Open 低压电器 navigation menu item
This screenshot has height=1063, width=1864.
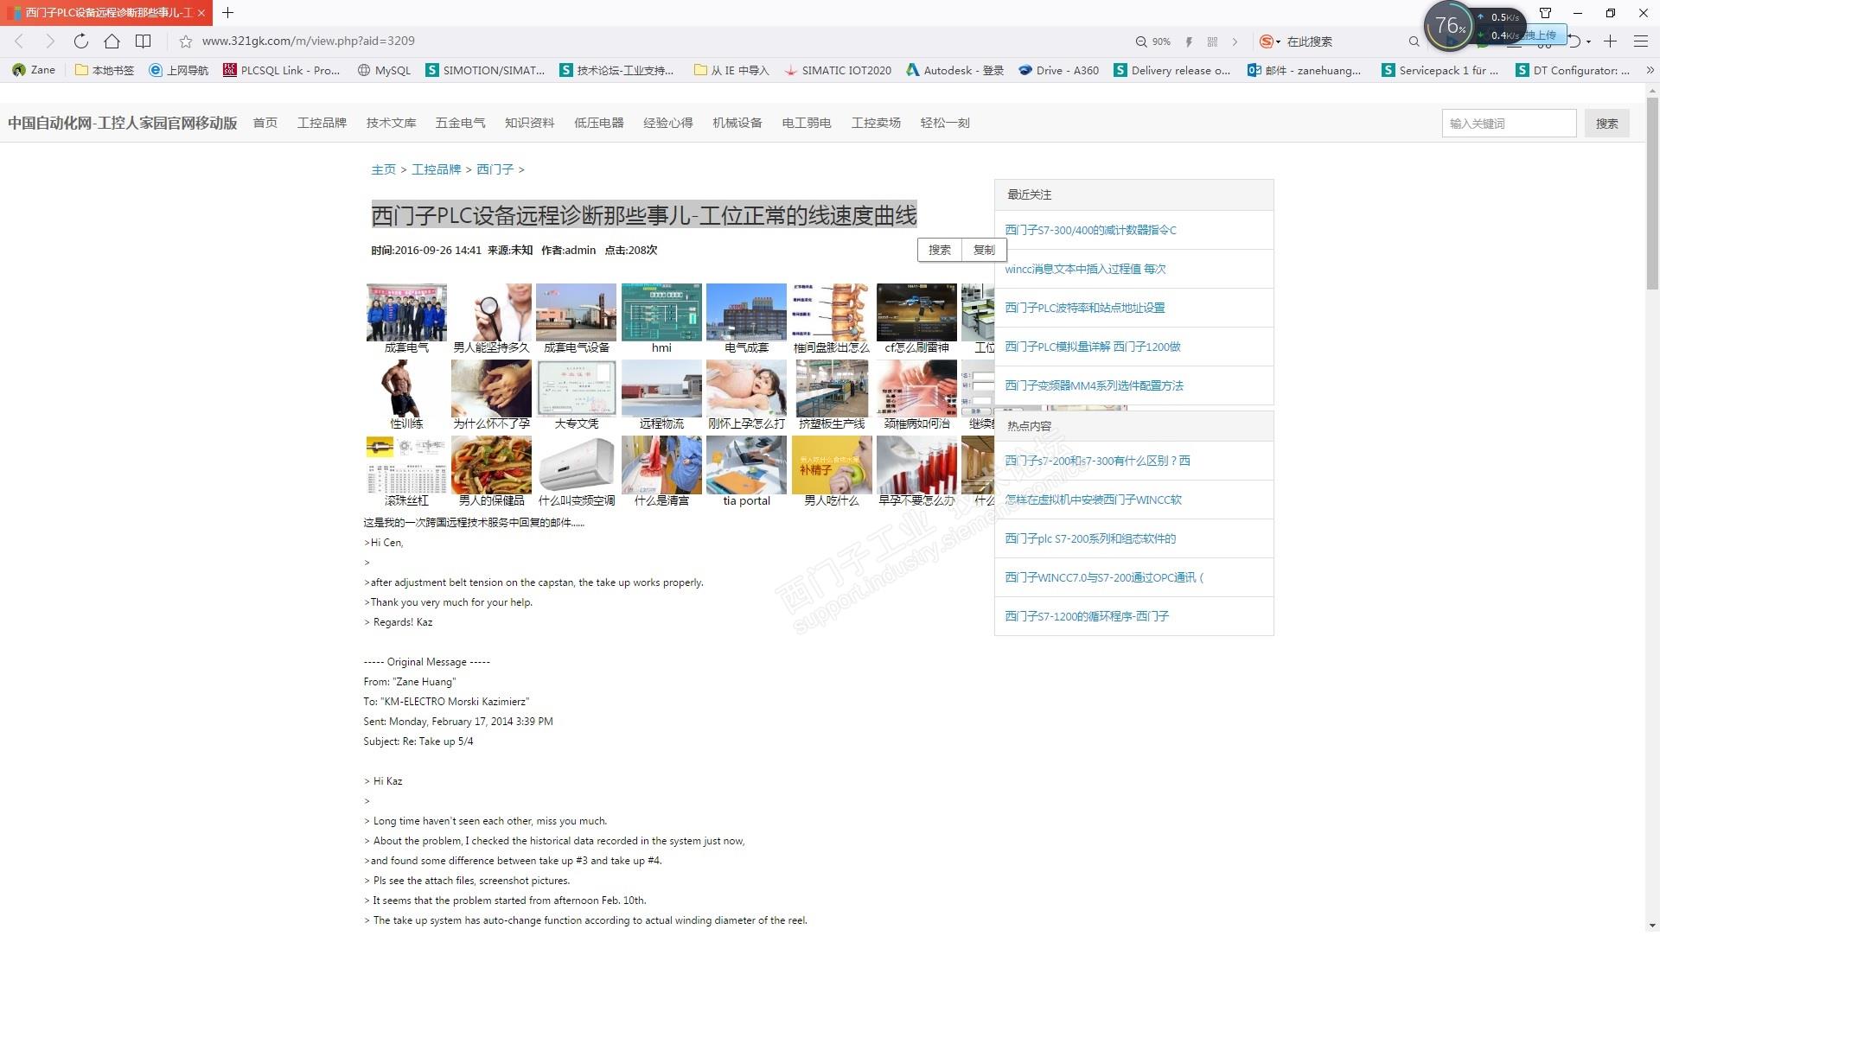(598, 123)
